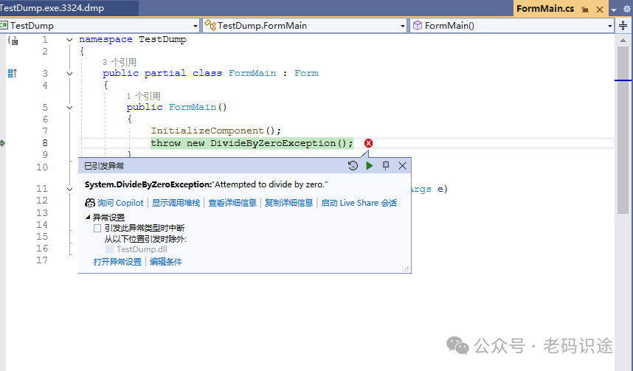Image resolution: width=633 pixels, height=371 pixels.
Task: Click the margin glyph beside line 3
Action: [x=12, y=73]
